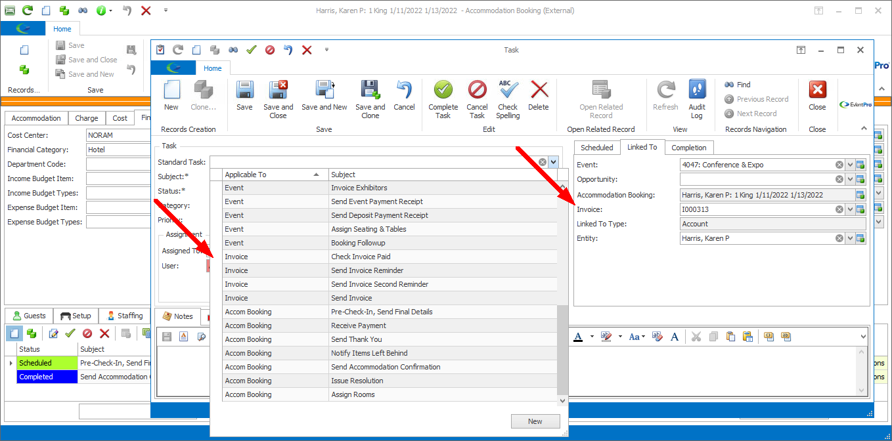Select Send Thank You task row
This screenshot has height=441, width=892.
pos(390,339)
